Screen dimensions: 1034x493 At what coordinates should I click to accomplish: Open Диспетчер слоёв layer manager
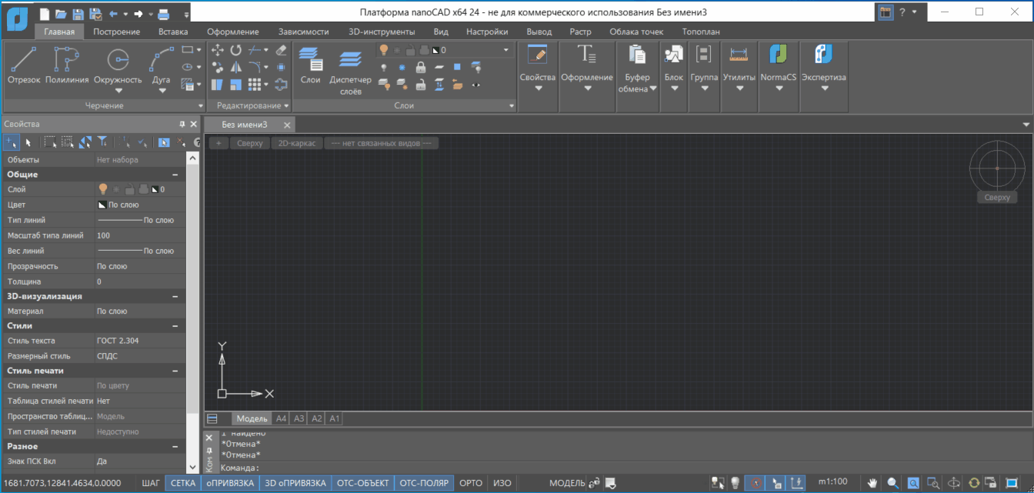click(350, 71)
